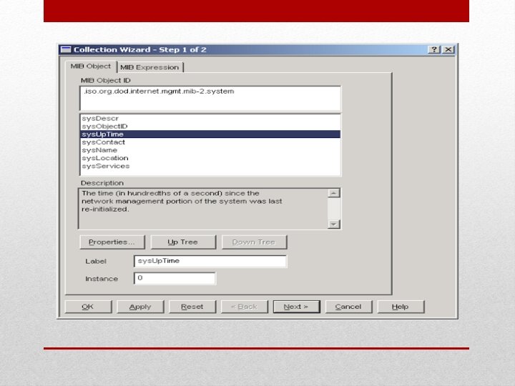Switch to the MIB Expression tab

(x=149, y=67)
